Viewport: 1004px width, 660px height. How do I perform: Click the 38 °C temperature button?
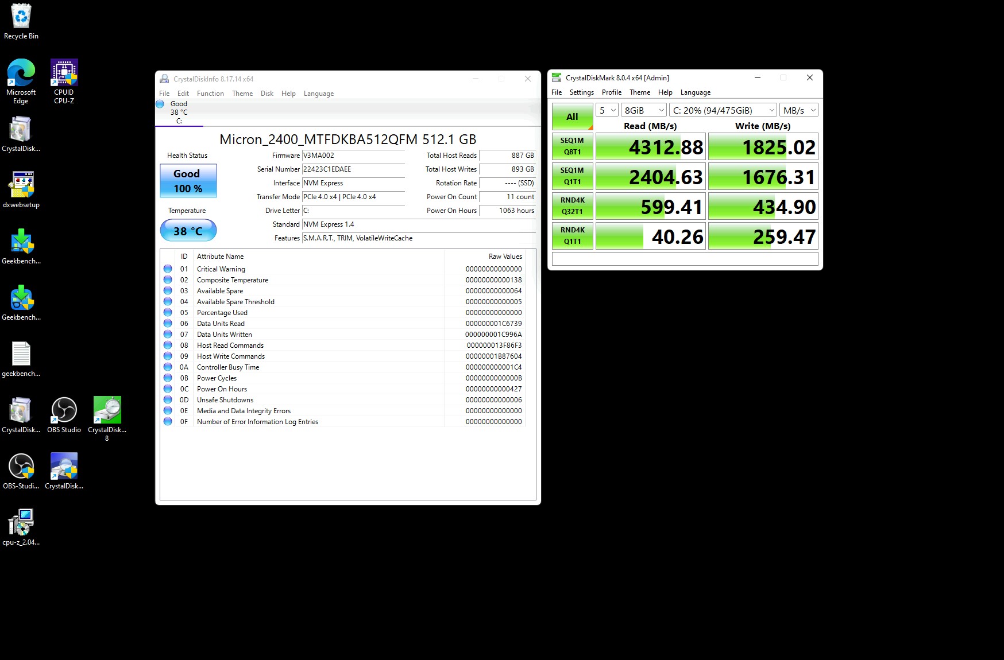coord(188,231)
